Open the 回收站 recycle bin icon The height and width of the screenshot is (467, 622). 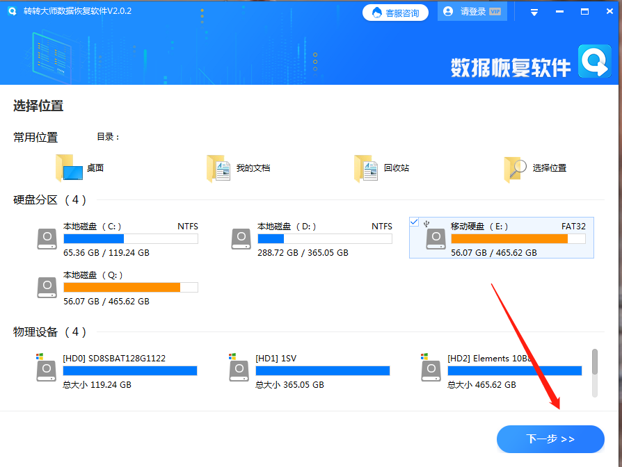pyautogui.click(x=365, y=167)
